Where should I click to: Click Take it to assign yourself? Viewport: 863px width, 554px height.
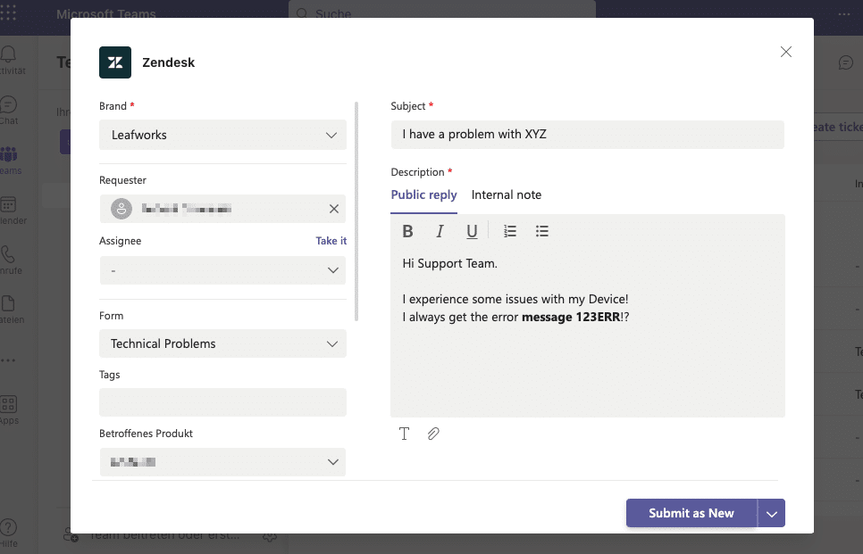pos(331,240)
